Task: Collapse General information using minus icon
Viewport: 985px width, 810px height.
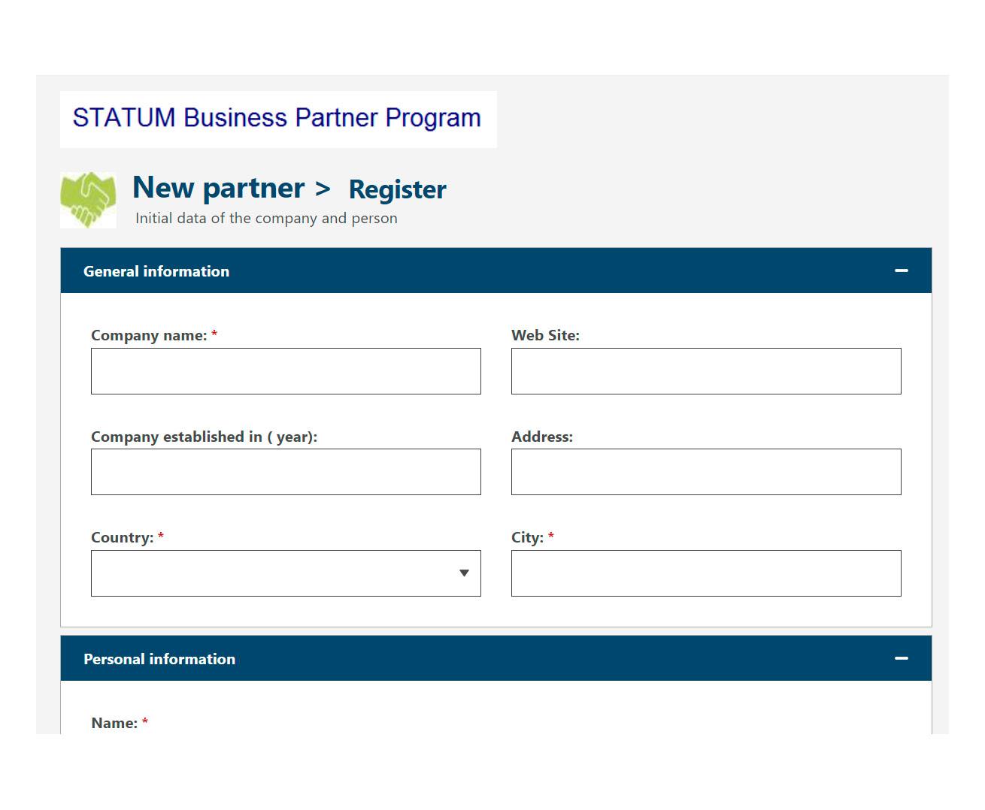Action: pos(902,271)
